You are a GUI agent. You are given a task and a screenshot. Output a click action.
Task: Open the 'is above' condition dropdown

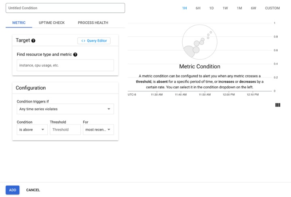(x=32, y=130)
